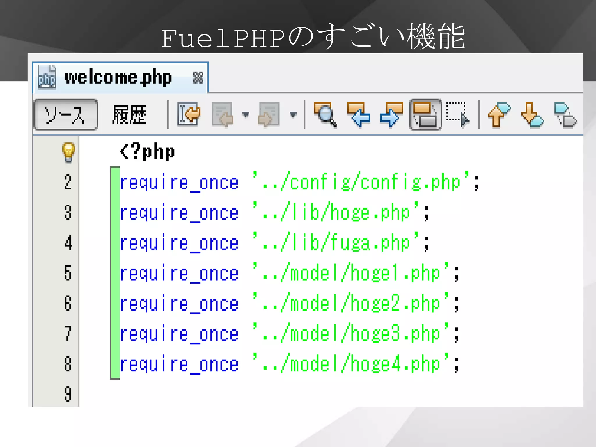Image resolution: width=596 pixels, height=447 pixels.
Task: Click the Next Bookmark down-arrow icon
Action: [x=533, y=114]
